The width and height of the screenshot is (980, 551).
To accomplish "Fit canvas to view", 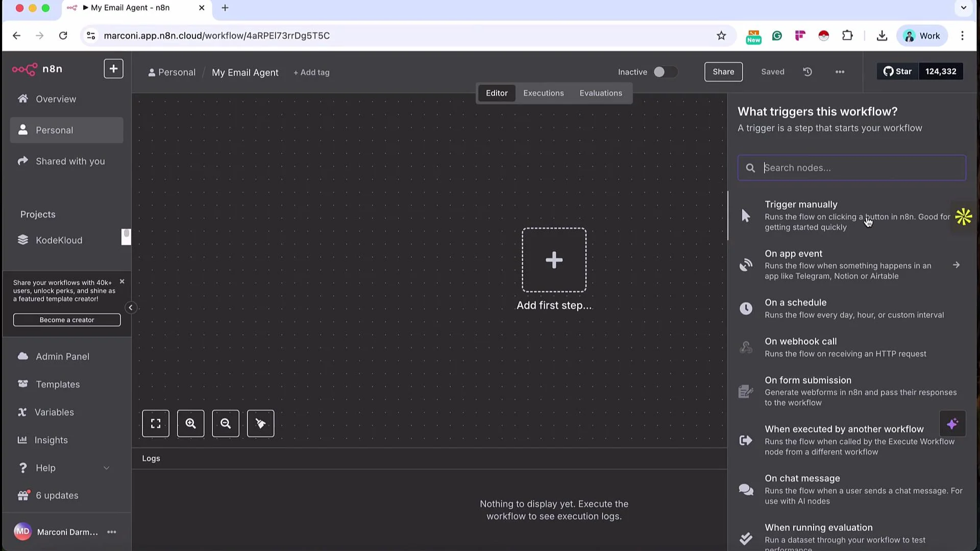I will 156,423.
